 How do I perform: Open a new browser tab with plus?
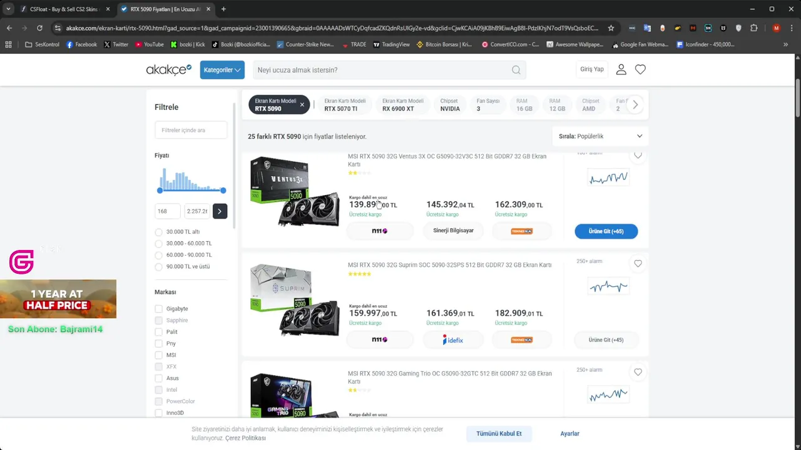click(x=223, y=9)
